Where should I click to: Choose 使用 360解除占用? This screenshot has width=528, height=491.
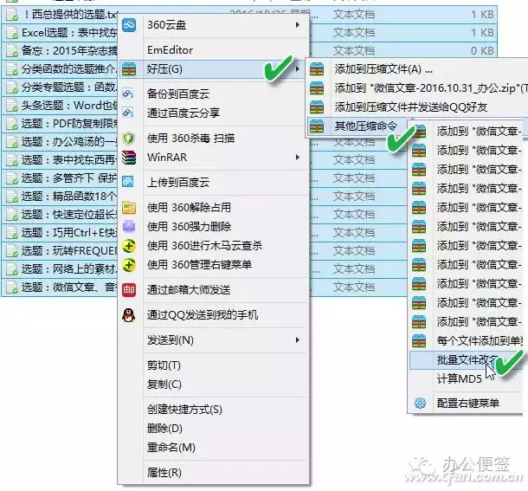pyautogui.click(x=189, y=208)
